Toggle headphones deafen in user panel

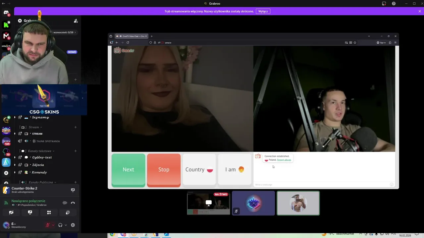click(x=60, y=225)
